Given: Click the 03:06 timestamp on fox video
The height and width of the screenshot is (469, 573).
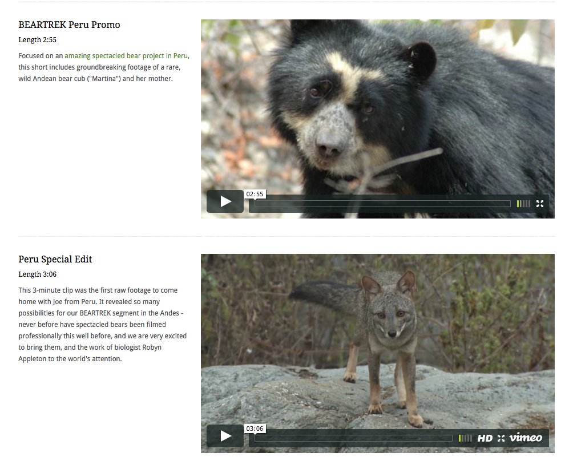Looking at the screenshot, I should (x=255, y=428).
